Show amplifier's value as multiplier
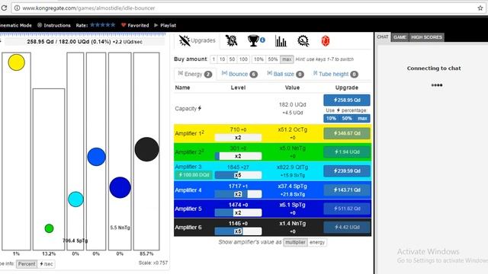Screen dimensions: 488x274 [x=295, y=242]
